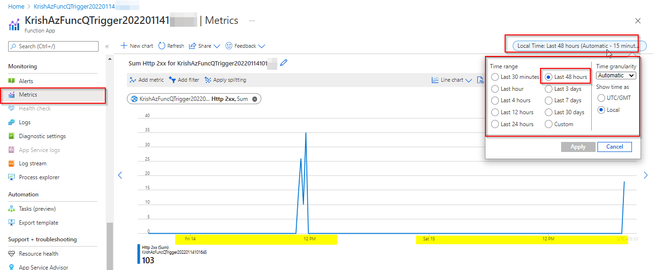Navigate chart to earlier time with left arrow

(x=120, y=175)
